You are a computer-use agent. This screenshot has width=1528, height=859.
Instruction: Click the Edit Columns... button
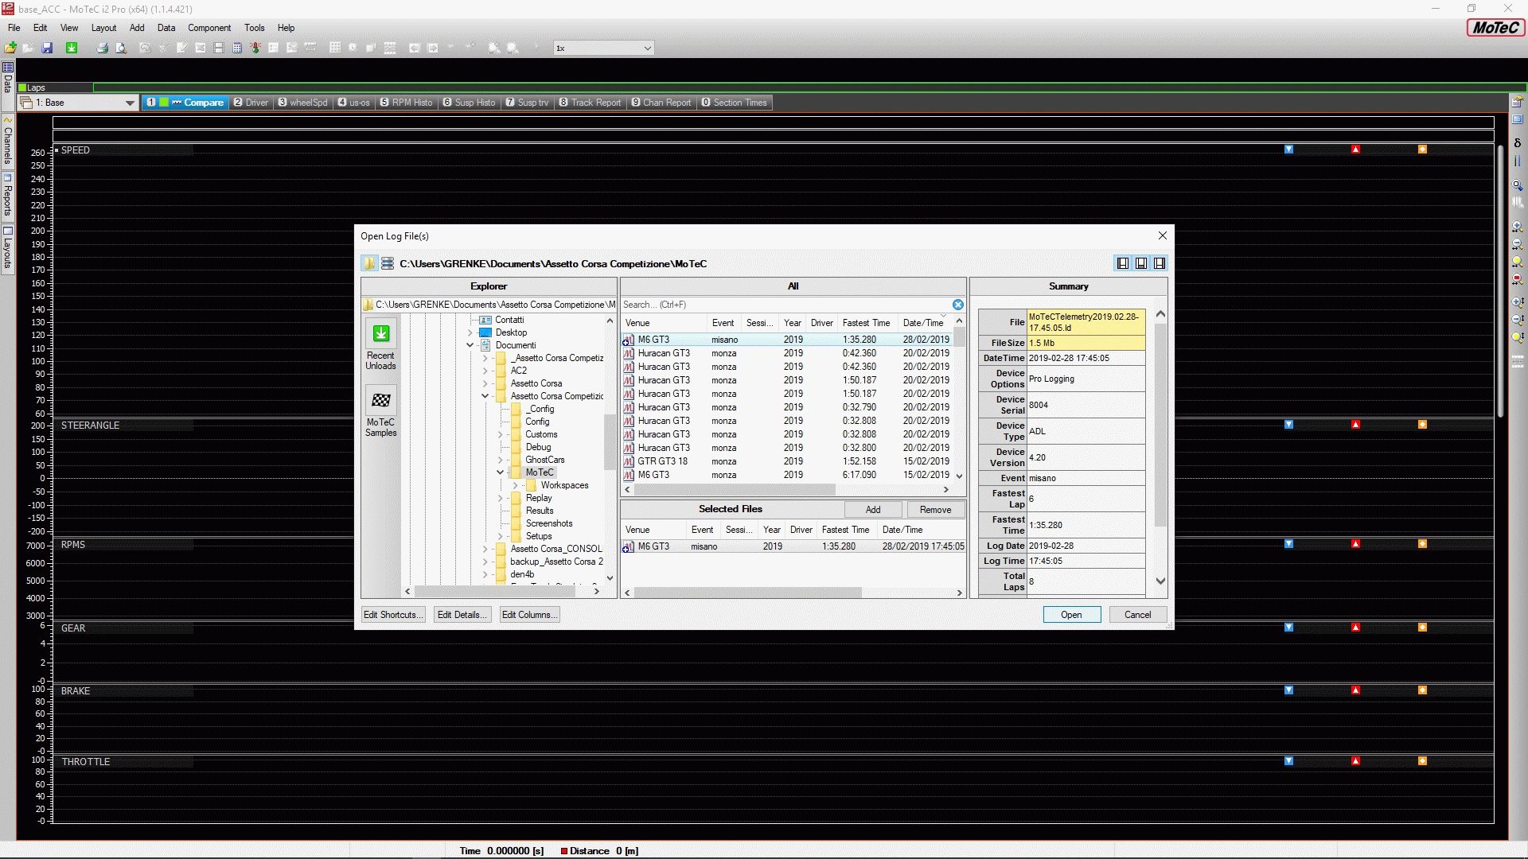pyautogui.click(x=529, y=615)
